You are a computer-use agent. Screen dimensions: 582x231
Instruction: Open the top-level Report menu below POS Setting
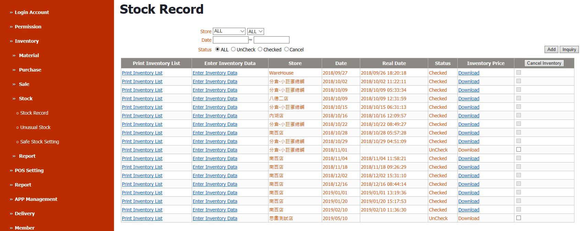23,185
